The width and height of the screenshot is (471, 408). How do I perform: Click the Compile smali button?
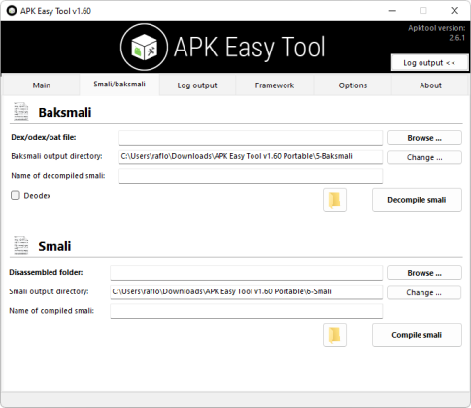(x=417, y=335)
